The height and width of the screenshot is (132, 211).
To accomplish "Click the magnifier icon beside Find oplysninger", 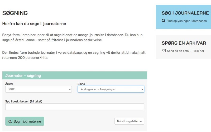I will click(x=164, y=21).
